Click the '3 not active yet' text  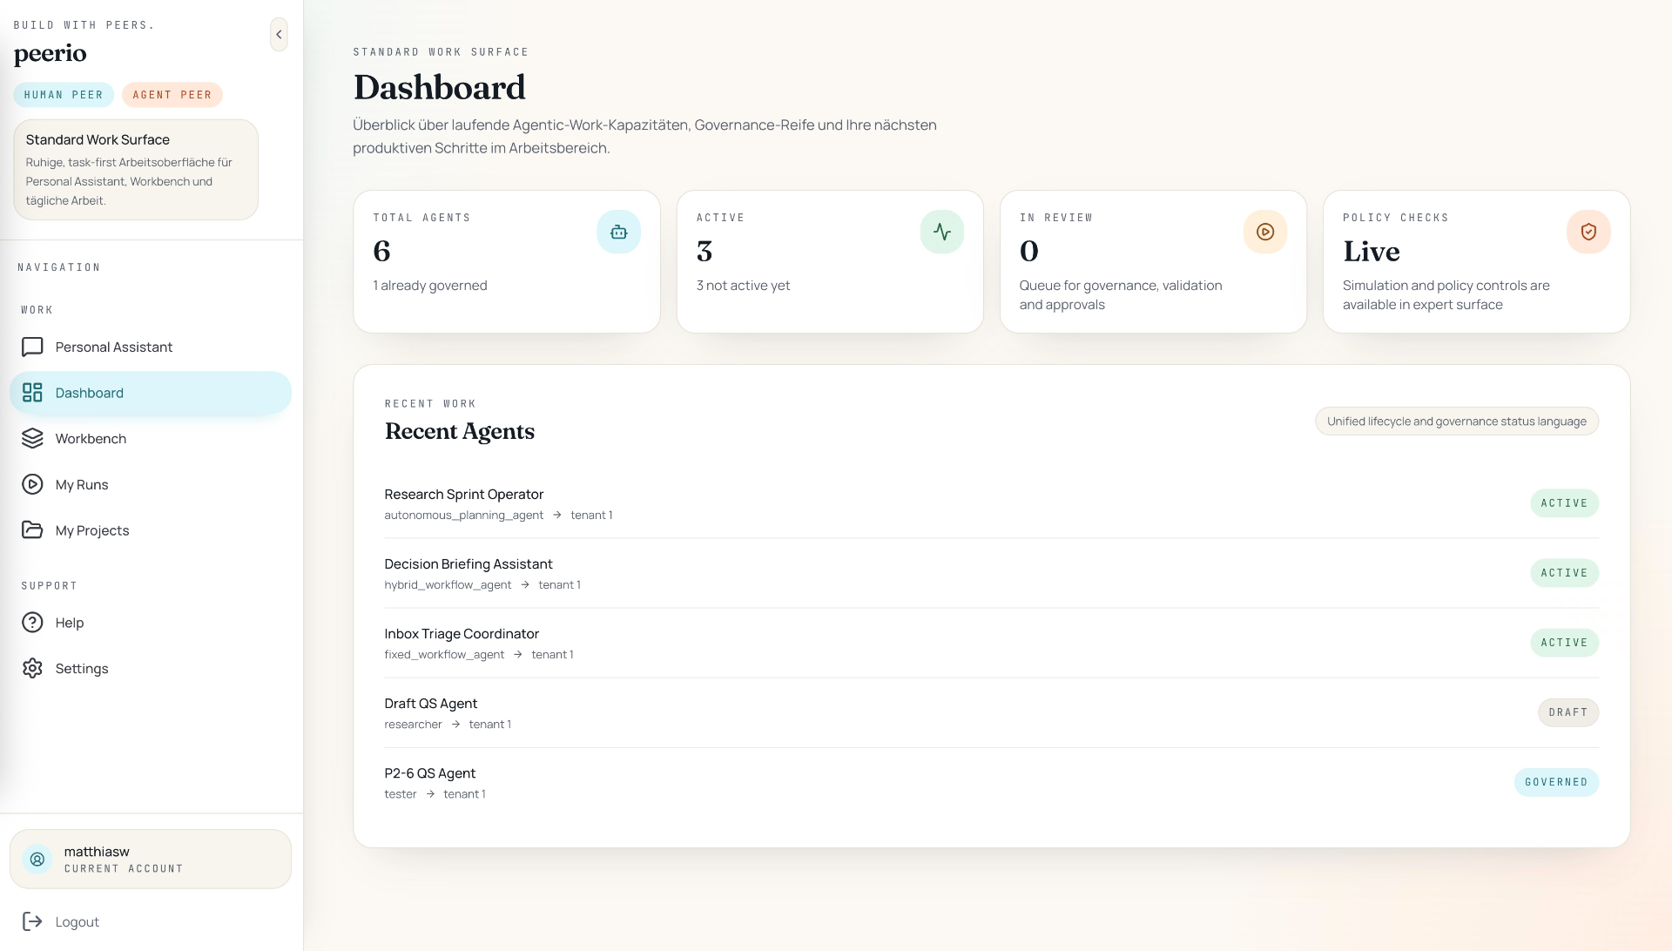tap(744, 286)
